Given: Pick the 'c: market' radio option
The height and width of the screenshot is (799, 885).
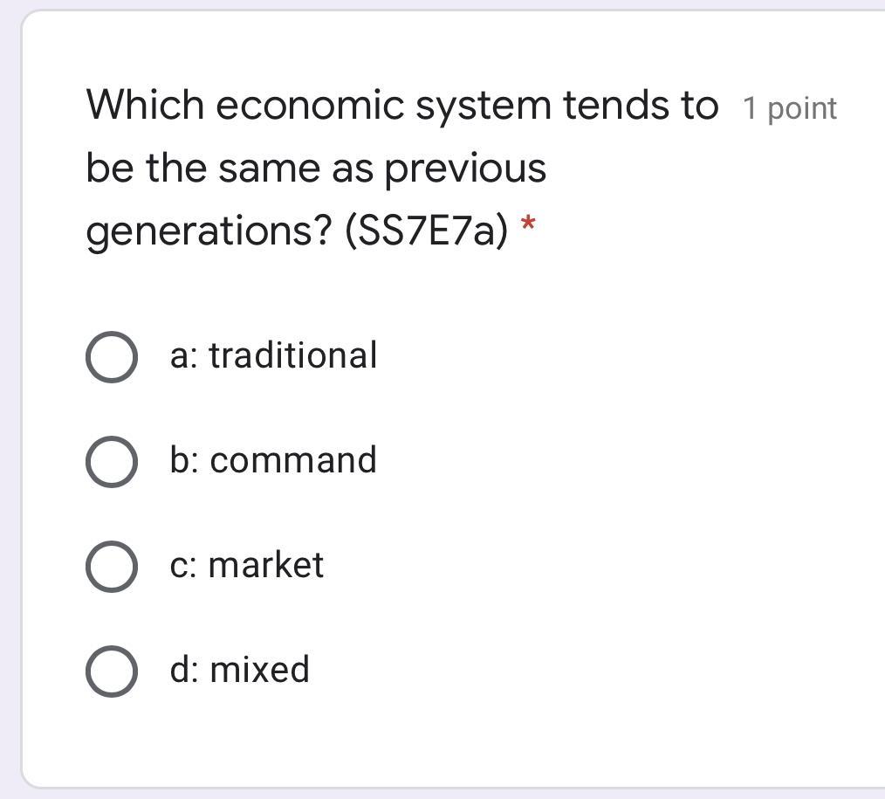Looking at the screenshot, I should pos(111,567).
